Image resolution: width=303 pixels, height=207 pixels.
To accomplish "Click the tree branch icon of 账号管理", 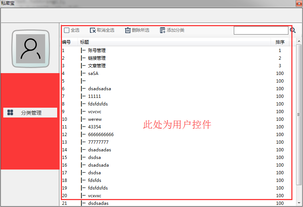I will tap(83, 51).
